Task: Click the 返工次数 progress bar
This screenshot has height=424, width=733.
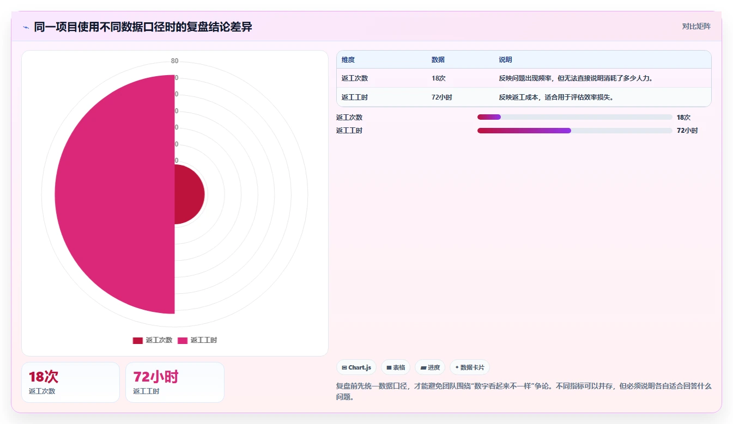Action: point(574,117)
